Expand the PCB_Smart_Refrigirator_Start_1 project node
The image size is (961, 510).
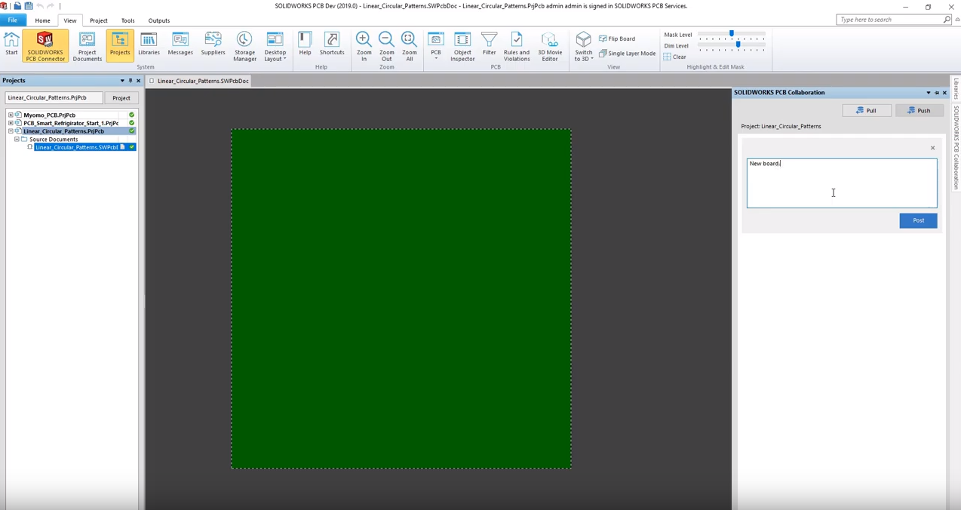coord(11,123)
